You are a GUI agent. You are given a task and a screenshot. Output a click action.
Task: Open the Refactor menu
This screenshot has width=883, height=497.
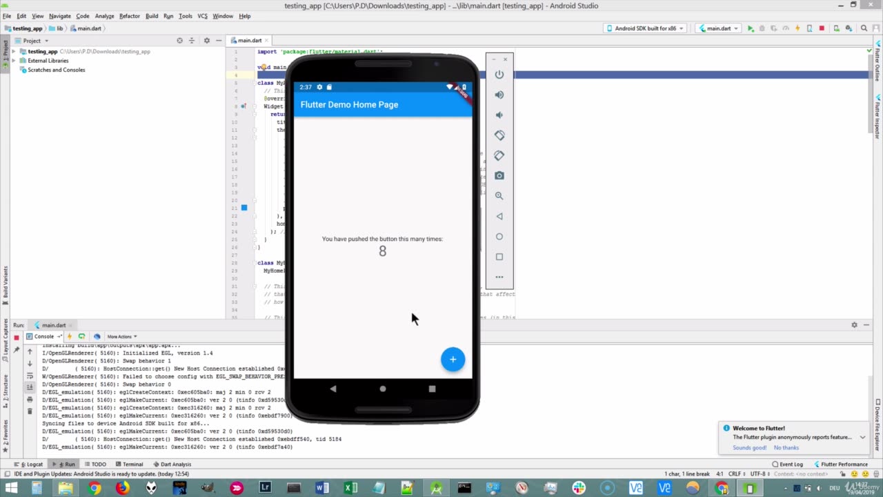(129, 16)
